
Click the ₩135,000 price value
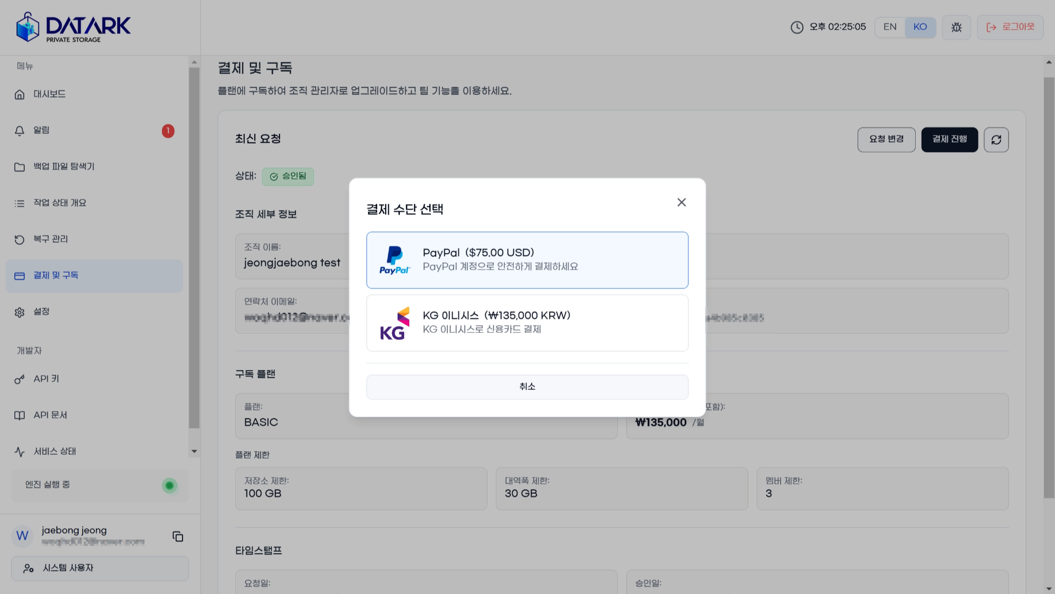[x=661, y=423]
